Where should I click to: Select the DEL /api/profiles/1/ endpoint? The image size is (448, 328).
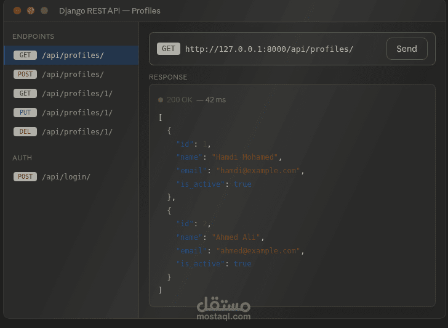click(71, 132)
